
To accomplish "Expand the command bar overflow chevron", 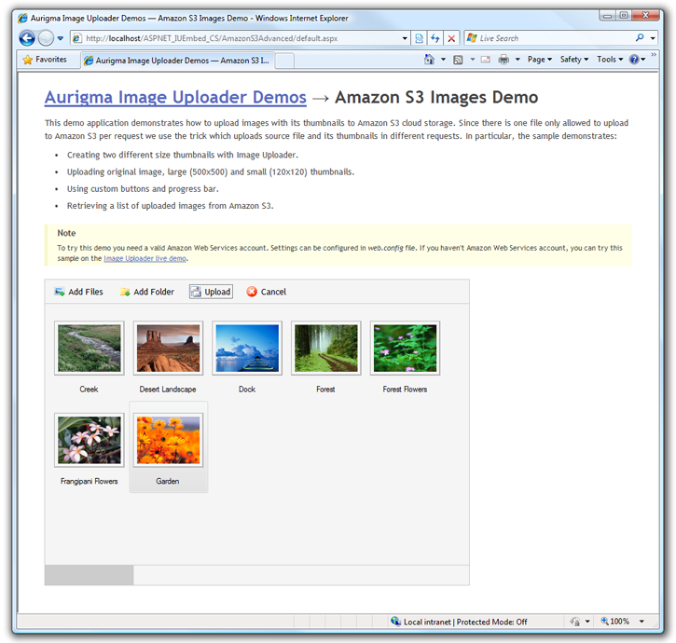I will coord(654,55).
